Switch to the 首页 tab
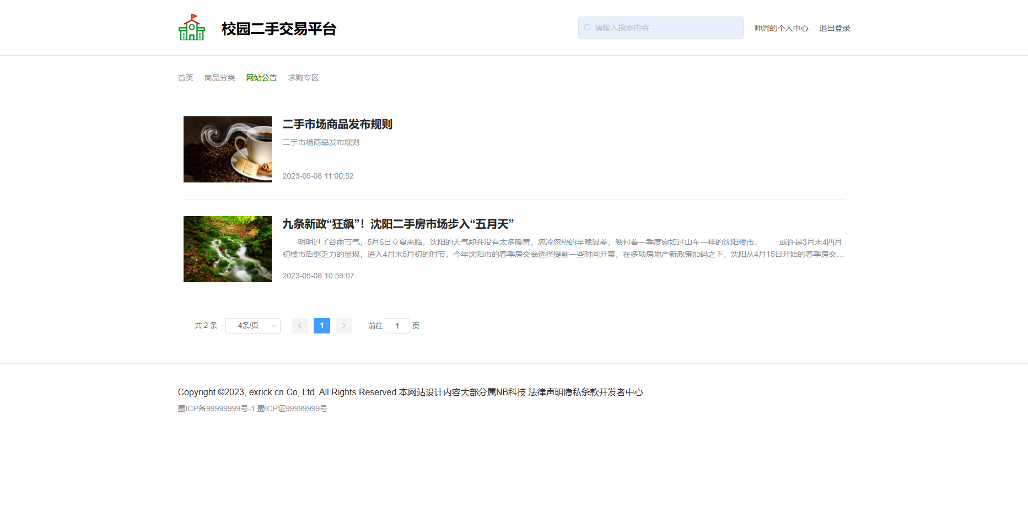1028x522 pixels. [185, 77]
